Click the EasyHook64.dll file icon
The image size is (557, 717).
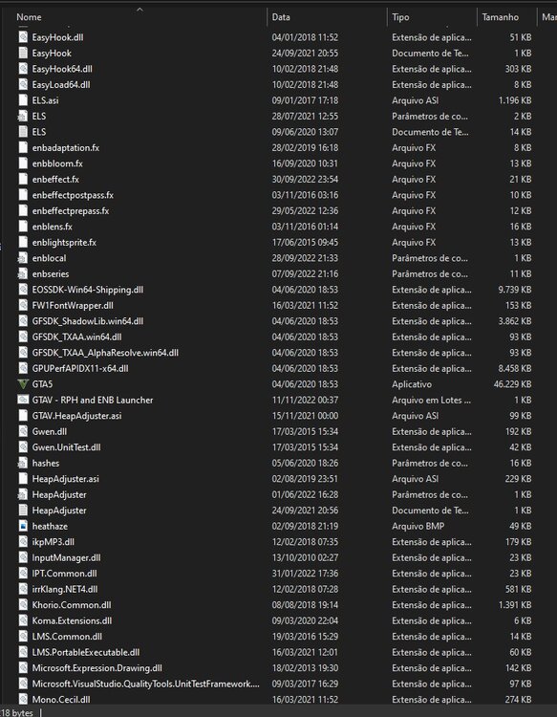(23, 69)
